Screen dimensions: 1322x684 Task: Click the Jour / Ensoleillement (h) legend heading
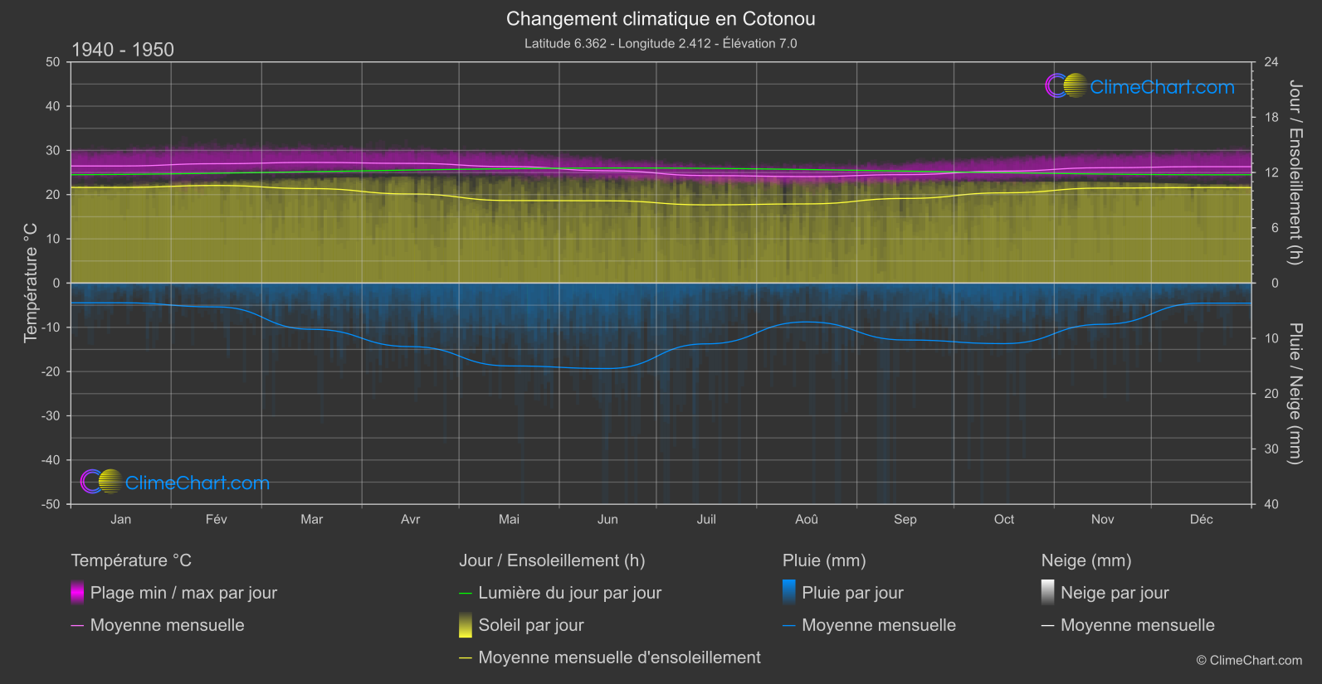pyautogui.click(x=552, y=560)
